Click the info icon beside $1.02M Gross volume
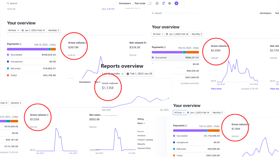Viewport: 279px width, 157px height. coord(47,115)
